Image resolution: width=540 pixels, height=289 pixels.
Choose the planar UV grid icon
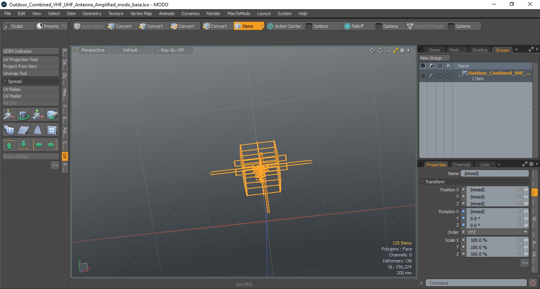[x=24, y=130]
